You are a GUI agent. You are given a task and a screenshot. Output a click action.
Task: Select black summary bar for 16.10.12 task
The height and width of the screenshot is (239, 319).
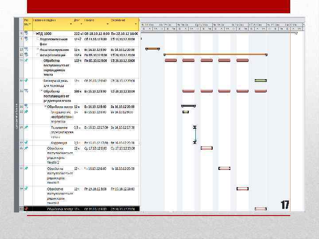pos(188,106)
